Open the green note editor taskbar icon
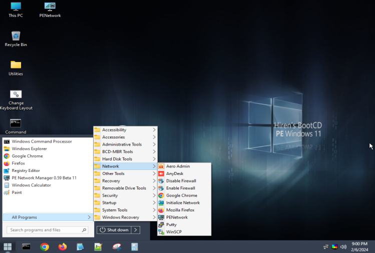 (x=98, y=247)
